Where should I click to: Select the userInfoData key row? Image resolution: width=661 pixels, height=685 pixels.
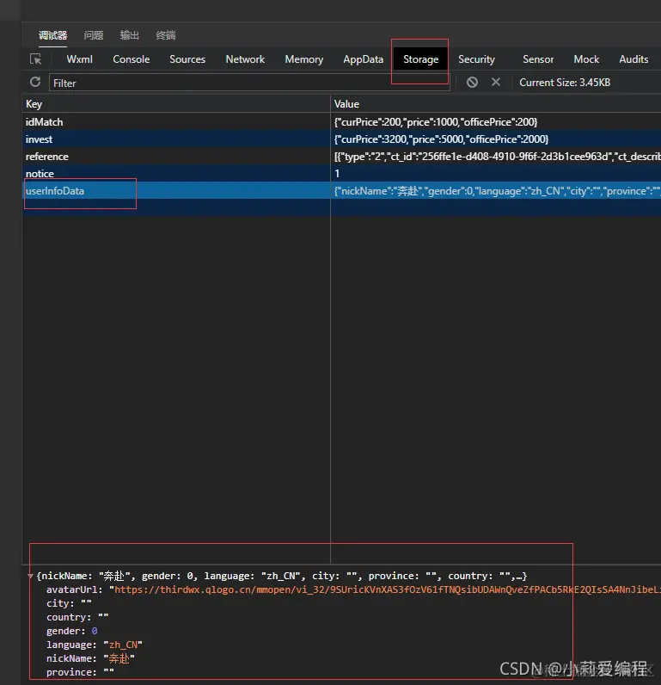point(176,190)
